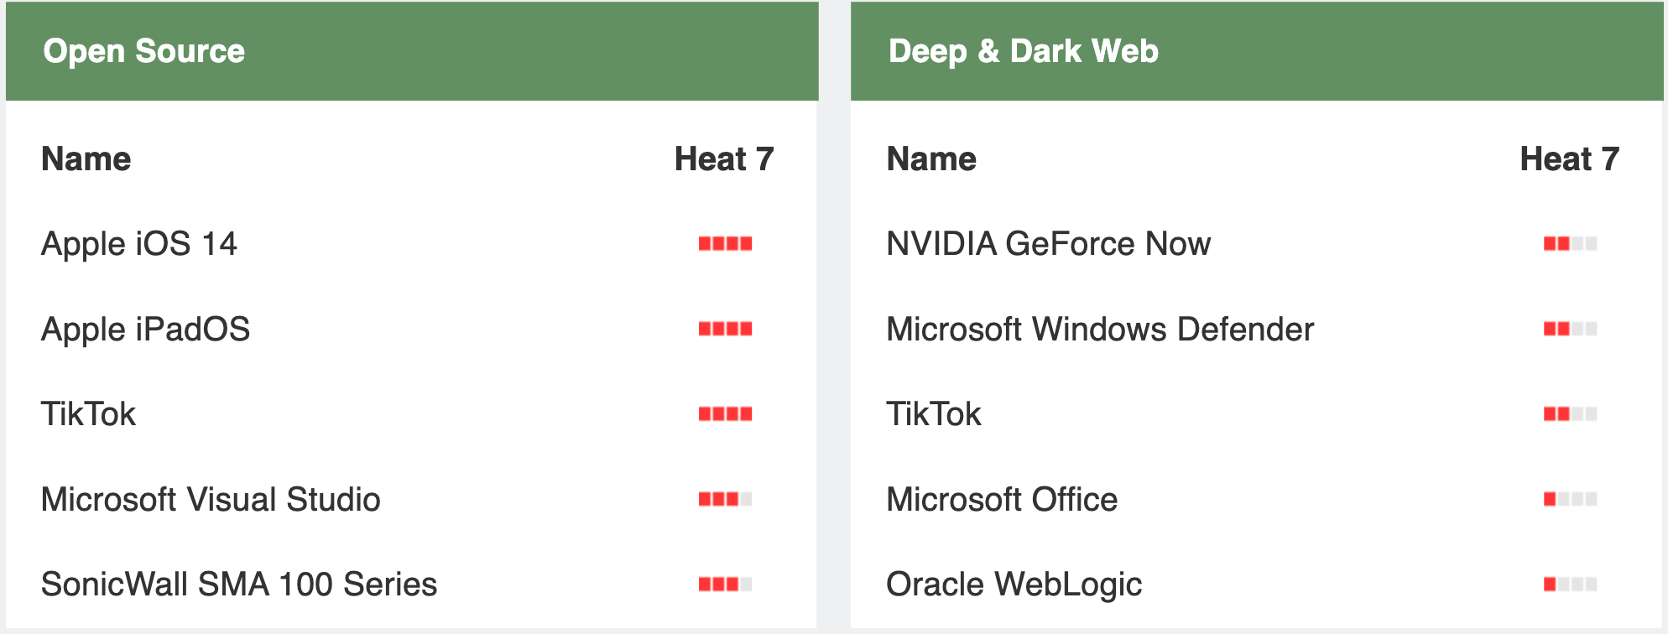Open the NVIDIA GeForce Now entry
The image size is (1668, 634).
[x=1048, y=244]
